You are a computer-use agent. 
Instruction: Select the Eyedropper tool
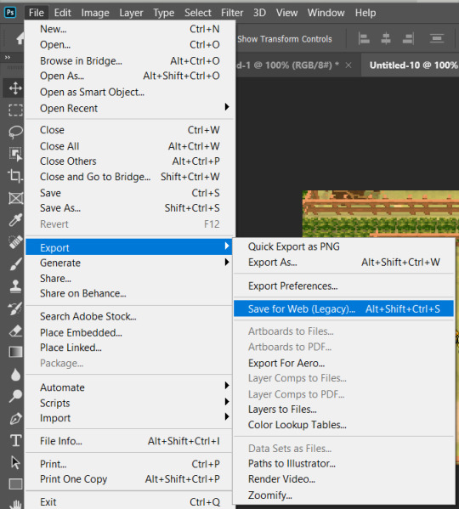[15, 220]
